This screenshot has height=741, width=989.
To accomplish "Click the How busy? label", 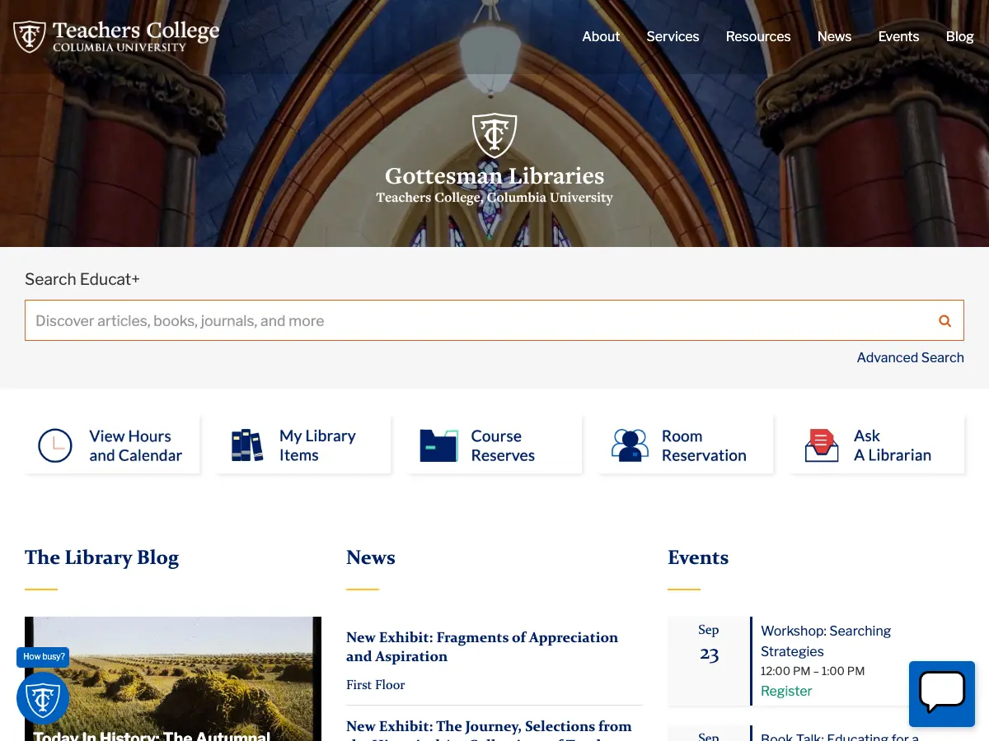I will pyautogui.click(x=44, y=657).
